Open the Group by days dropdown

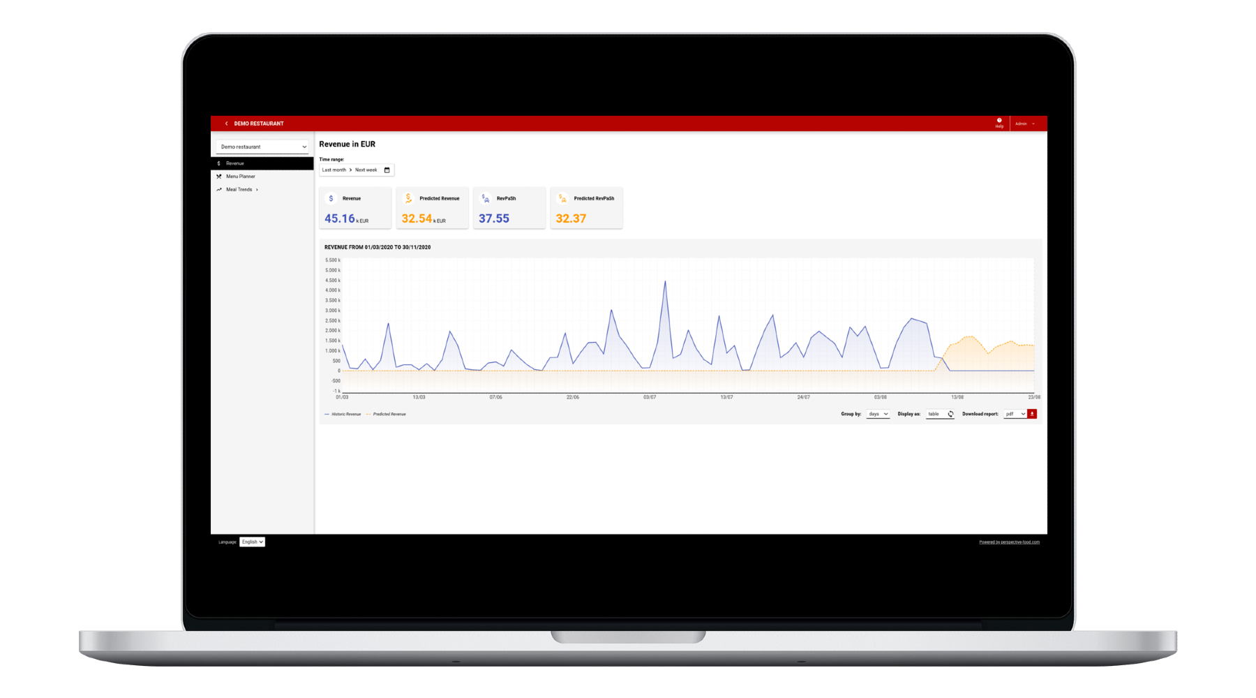coord(878,414)
